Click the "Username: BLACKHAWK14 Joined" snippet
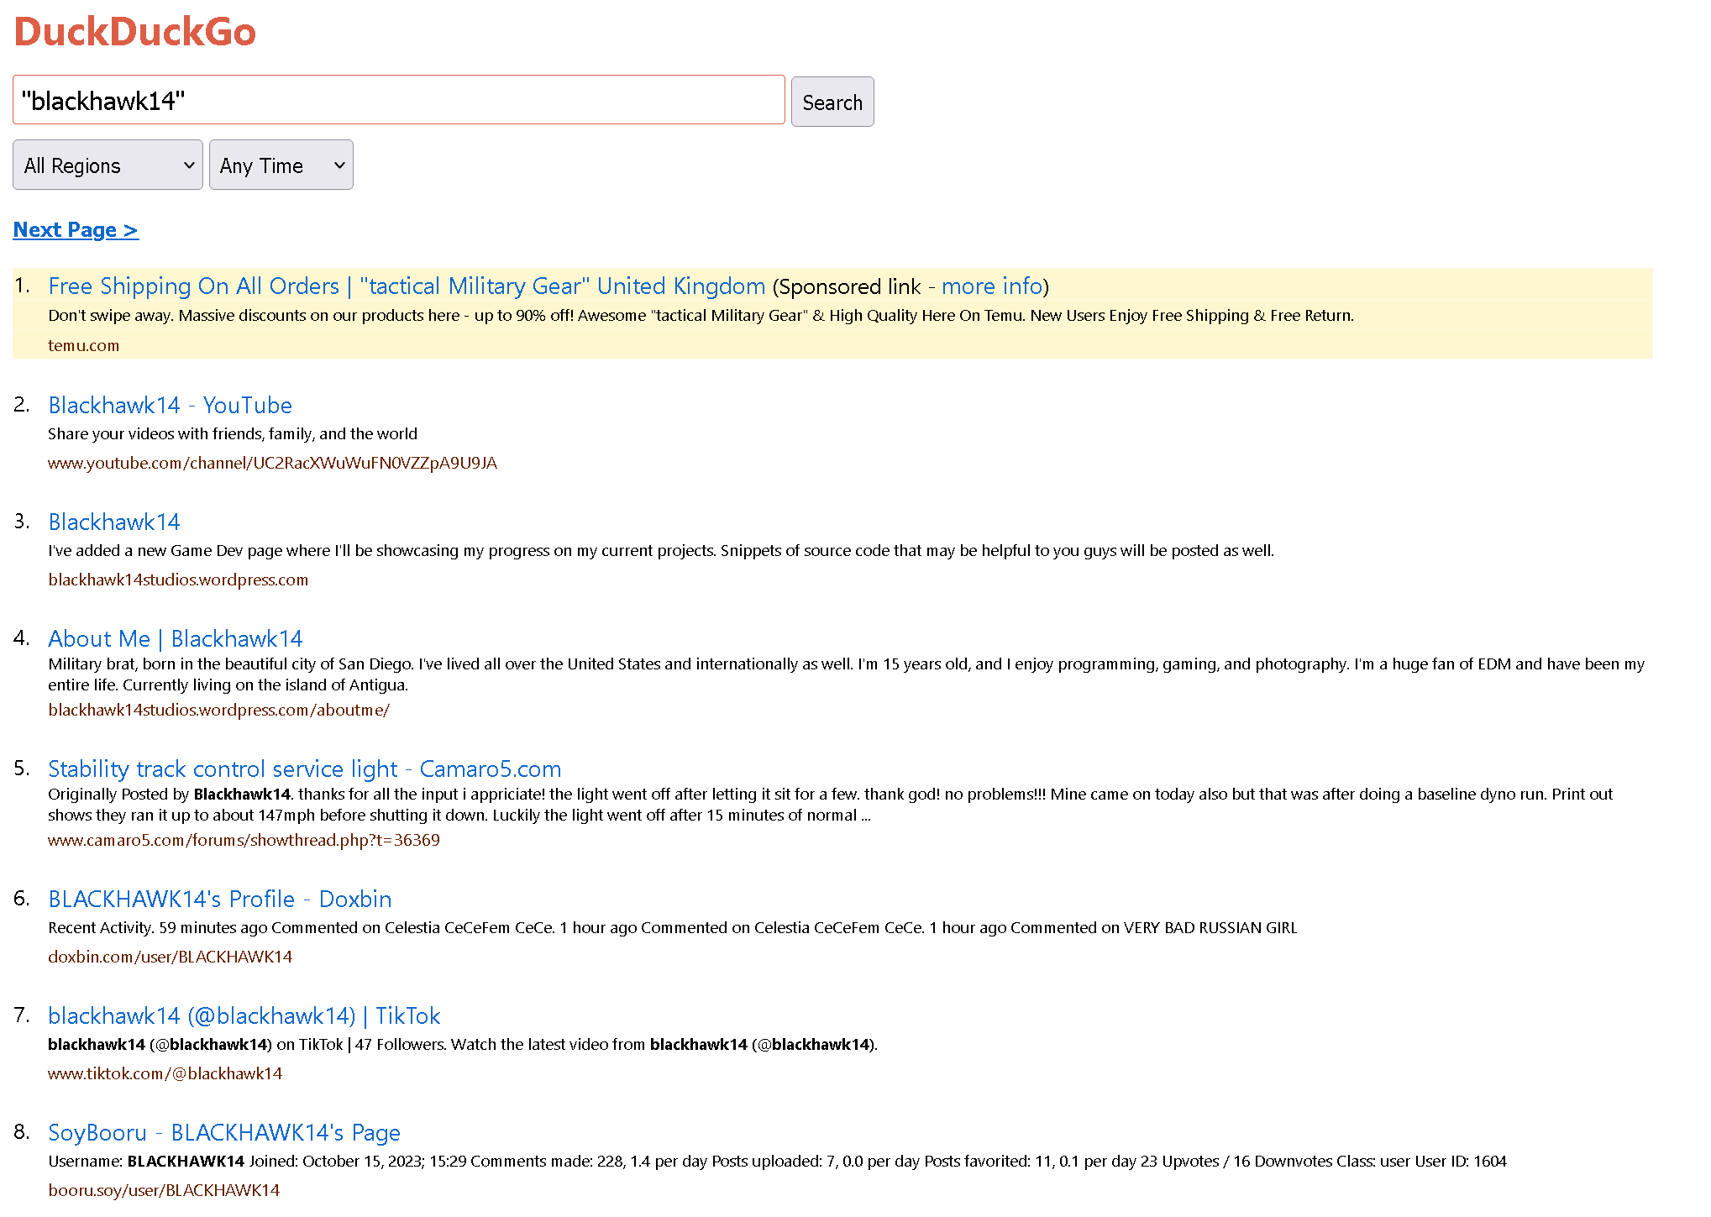The image size is (1711, 1217). click(x=777, y=1161)
